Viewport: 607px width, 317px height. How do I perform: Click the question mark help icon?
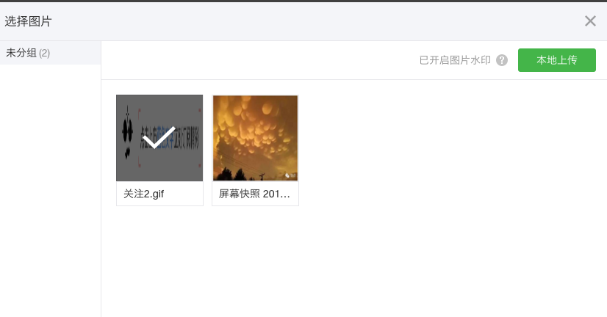coord(502,60)
